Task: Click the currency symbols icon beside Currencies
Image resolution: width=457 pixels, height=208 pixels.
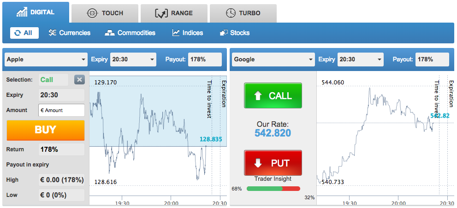Action: [53, 33]
